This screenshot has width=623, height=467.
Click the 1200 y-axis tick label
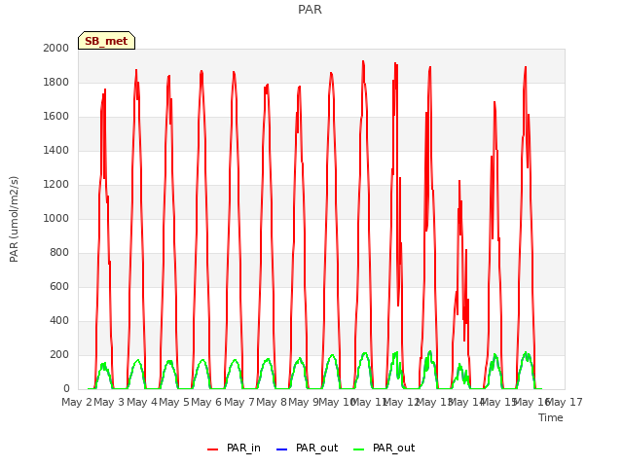pyautogui.click(x=56, y=184)
